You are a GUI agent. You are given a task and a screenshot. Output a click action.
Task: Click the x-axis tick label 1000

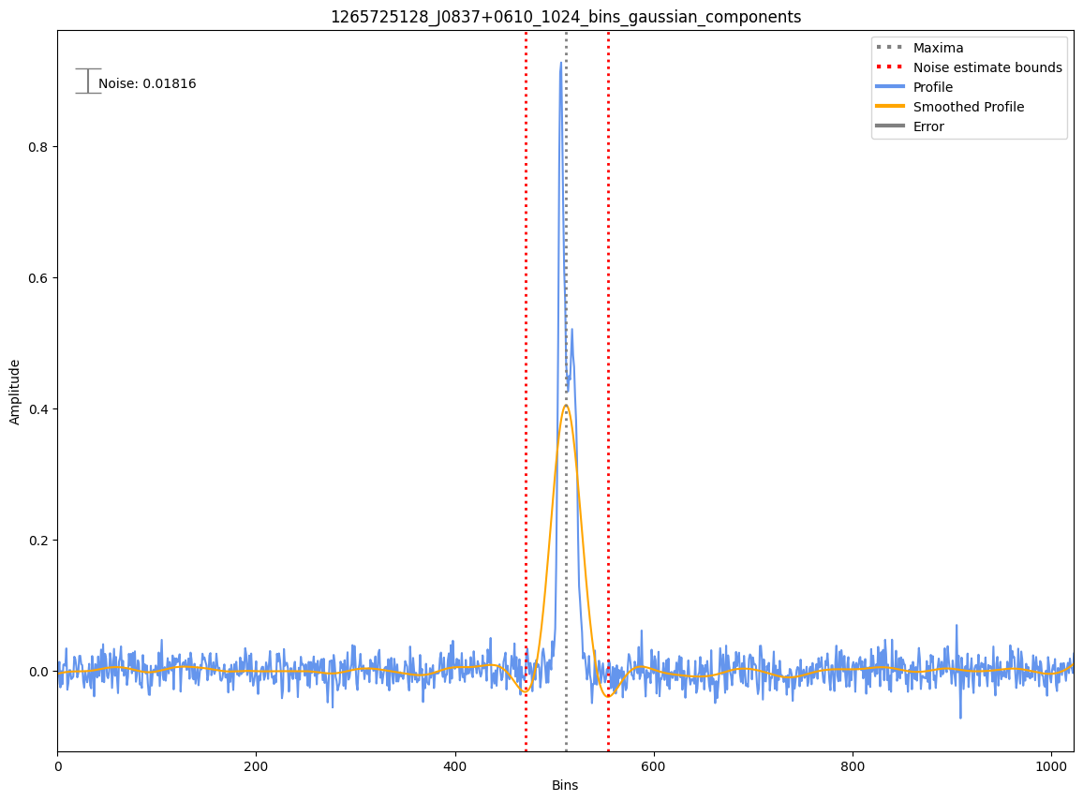coord(1051,766)
